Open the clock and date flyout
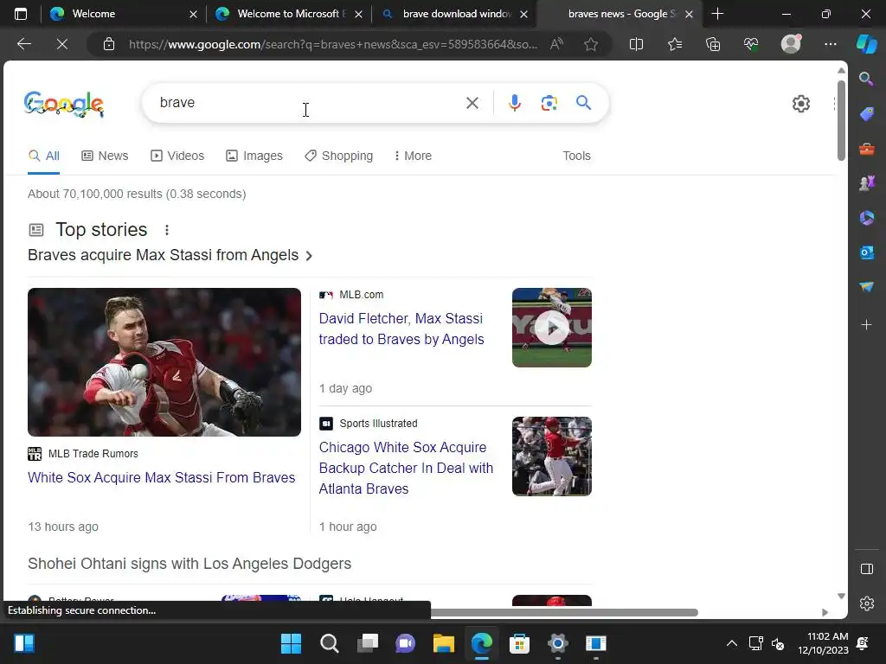This screenshot has height=664, width=886. [823, 643]
